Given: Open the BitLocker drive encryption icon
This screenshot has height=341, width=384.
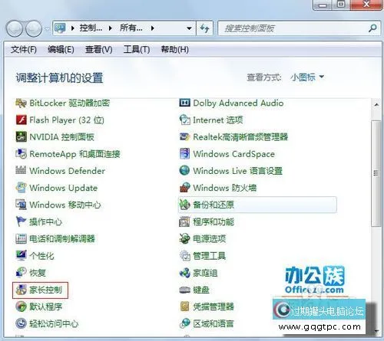Looking at the screenshot, I should coord(21,103).
